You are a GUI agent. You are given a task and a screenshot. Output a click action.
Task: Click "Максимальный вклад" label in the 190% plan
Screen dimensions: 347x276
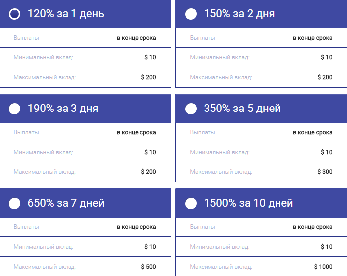point(45,172)
